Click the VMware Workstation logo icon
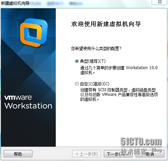This screenshot has width=168, height=161. point(34,33)
